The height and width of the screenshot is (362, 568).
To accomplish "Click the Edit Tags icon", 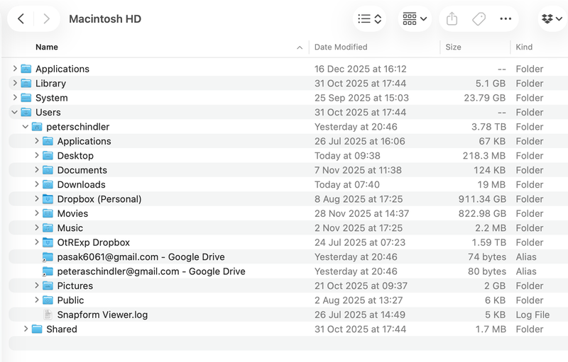I will point(479,19).
